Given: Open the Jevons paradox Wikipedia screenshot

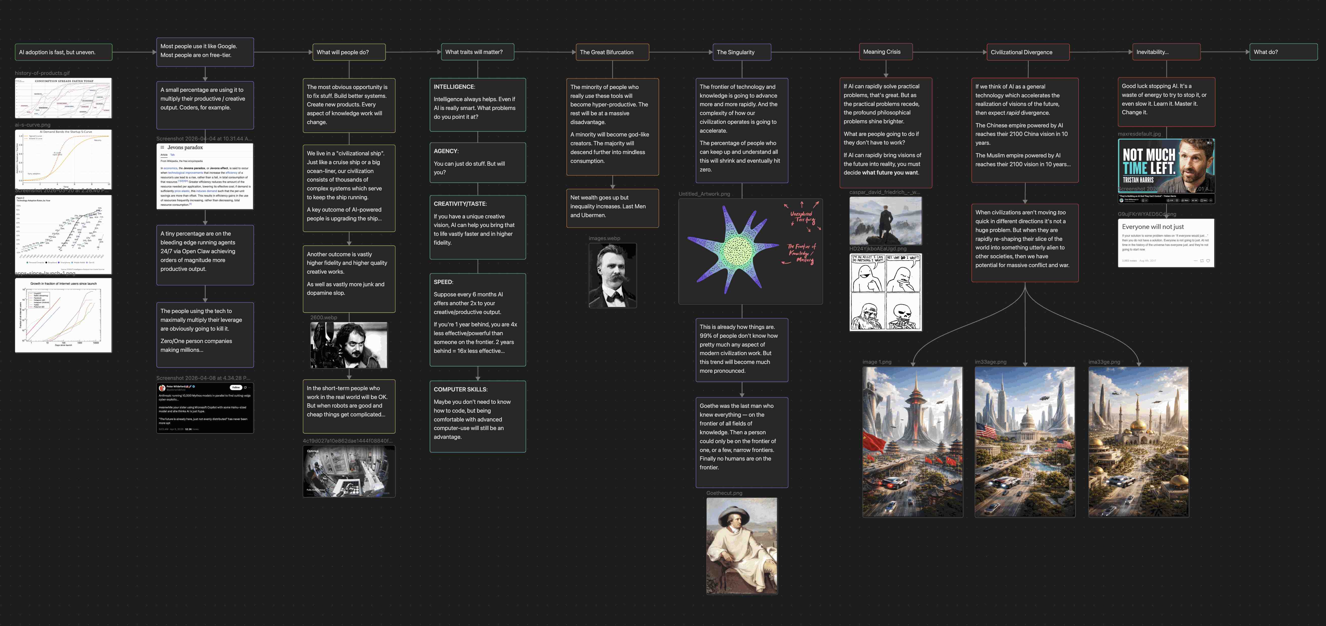Looking at the screenshot, I should [205, 176].
